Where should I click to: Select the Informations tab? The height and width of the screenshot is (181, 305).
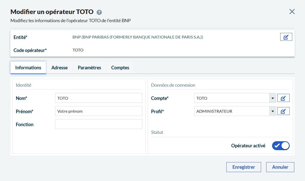(28, 68)
